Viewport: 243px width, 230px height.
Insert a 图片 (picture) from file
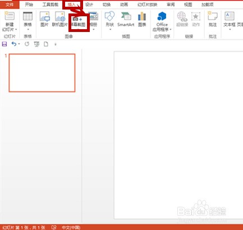click(x=44, y=19)
